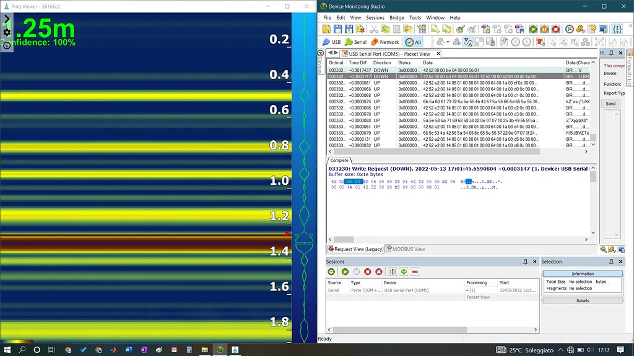Open the Sessions menu

tap(375, 17)
